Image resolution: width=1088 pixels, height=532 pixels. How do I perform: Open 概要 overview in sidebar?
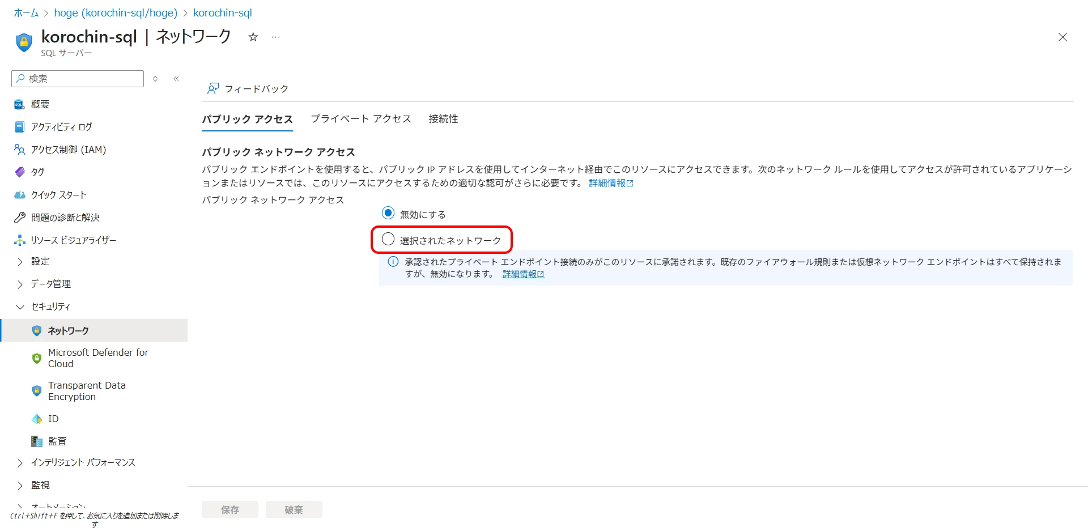click(40, 104)
